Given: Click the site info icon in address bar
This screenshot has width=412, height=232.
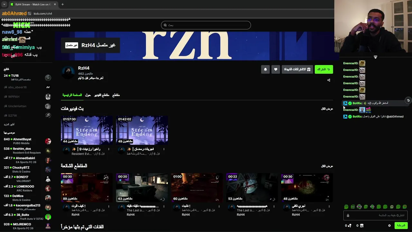Looking at the screenshot, I should [29, 14].
